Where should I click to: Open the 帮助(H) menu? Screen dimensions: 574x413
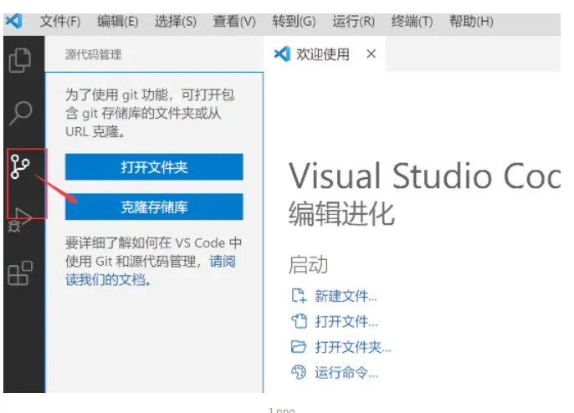(471, 21)
